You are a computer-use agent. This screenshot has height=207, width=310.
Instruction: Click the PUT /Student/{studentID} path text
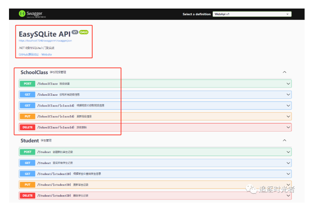(x=54, y=185)
